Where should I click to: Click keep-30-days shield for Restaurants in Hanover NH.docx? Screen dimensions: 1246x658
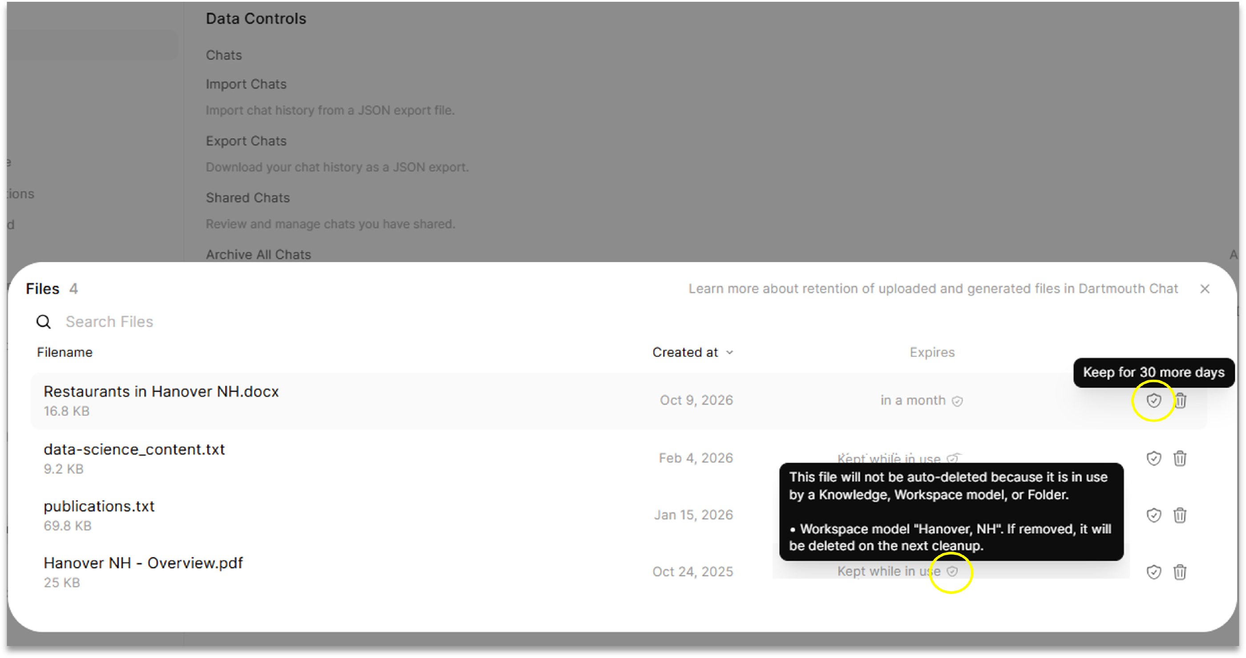pyautogui.click(x=1153, y=400)
